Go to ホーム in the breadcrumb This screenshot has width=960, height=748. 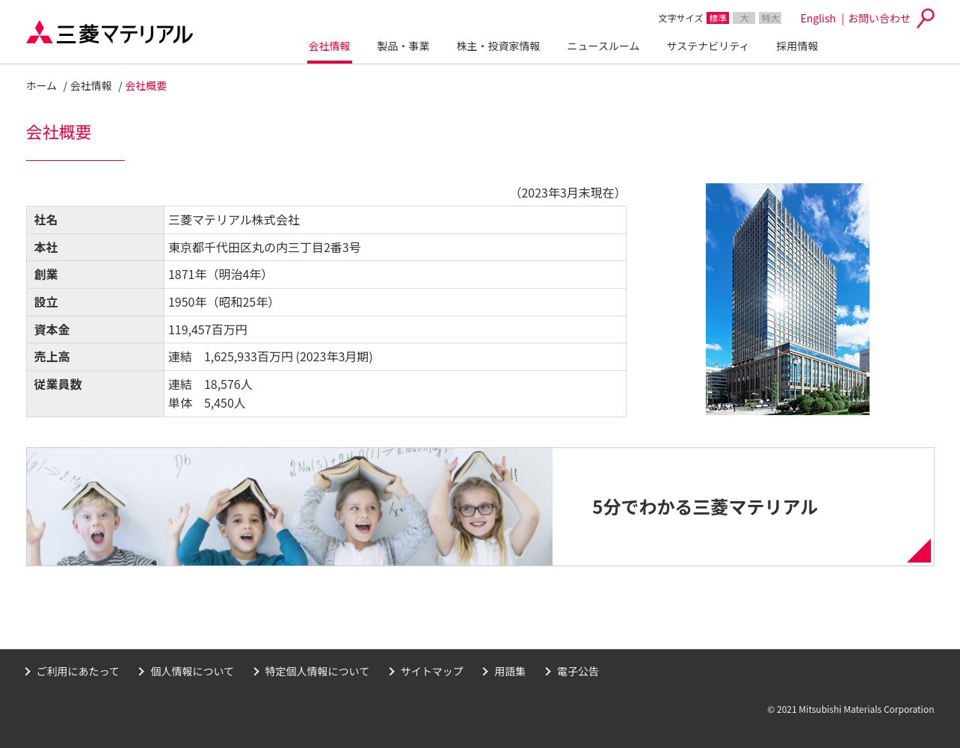(x=41, y=86)
